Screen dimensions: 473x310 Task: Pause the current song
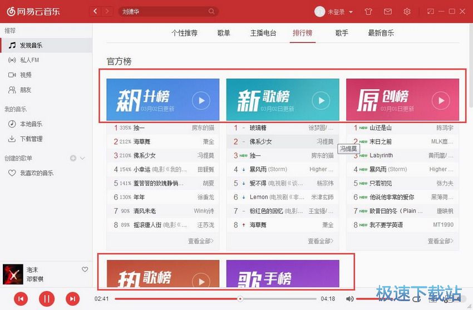47,299
